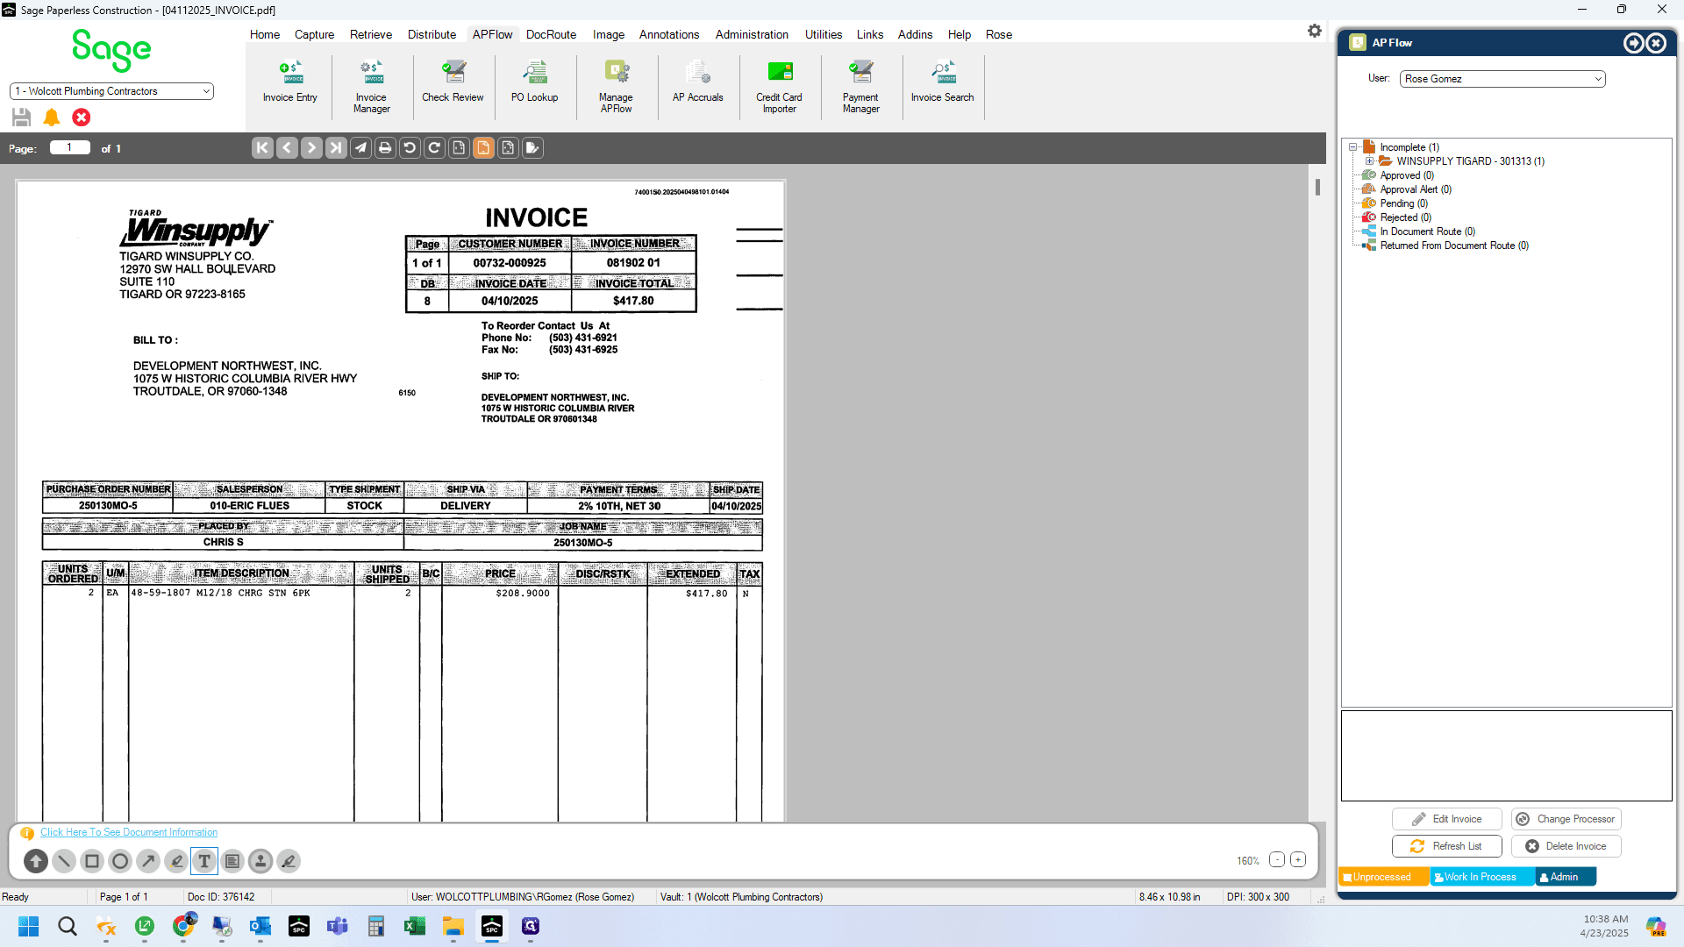This screenshot has width=1684, height=947.
Task: Click the zoom in plus button
Action: click(x=1298, y=860)
